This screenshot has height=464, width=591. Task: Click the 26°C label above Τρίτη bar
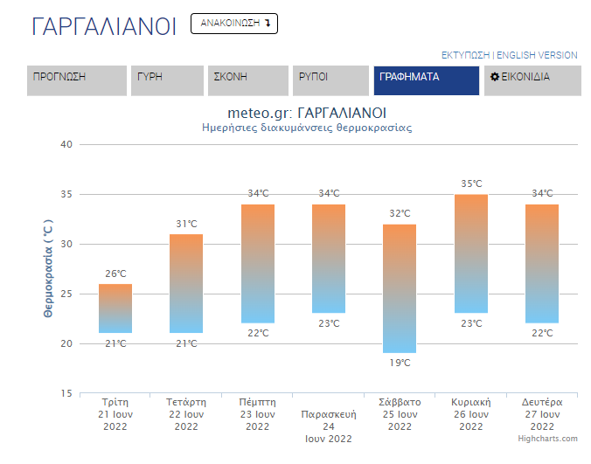115,274
